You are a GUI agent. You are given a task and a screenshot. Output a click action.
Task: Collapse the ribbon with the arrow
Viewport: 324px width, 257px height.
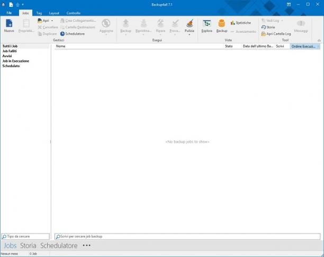point(319,40)
